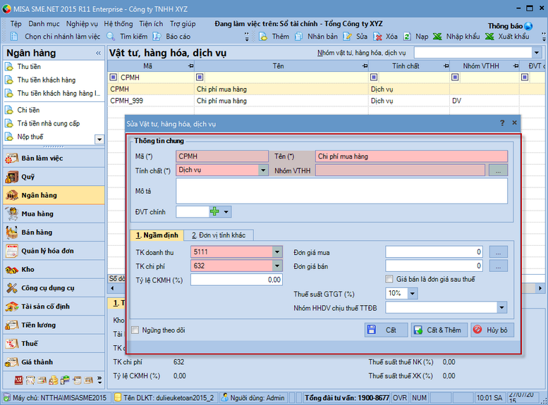
Task: Click the Nhóm VTHH browse button
Action: click(x=498, y=170)
